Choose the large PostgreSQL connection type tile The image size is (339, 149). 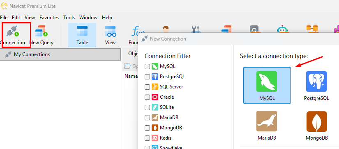[x=316, y=85]
